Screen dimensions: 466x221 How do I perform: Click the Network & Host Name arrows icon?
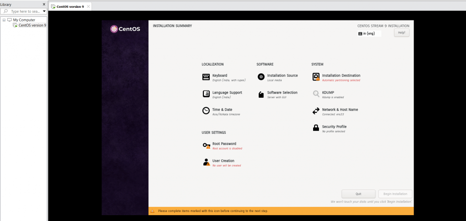click(x=316, y=111)
